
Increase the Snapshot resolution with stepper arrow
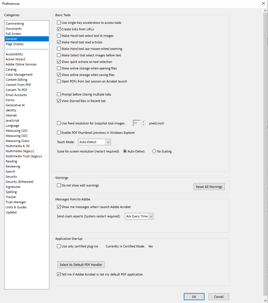(x=143, y=122)
